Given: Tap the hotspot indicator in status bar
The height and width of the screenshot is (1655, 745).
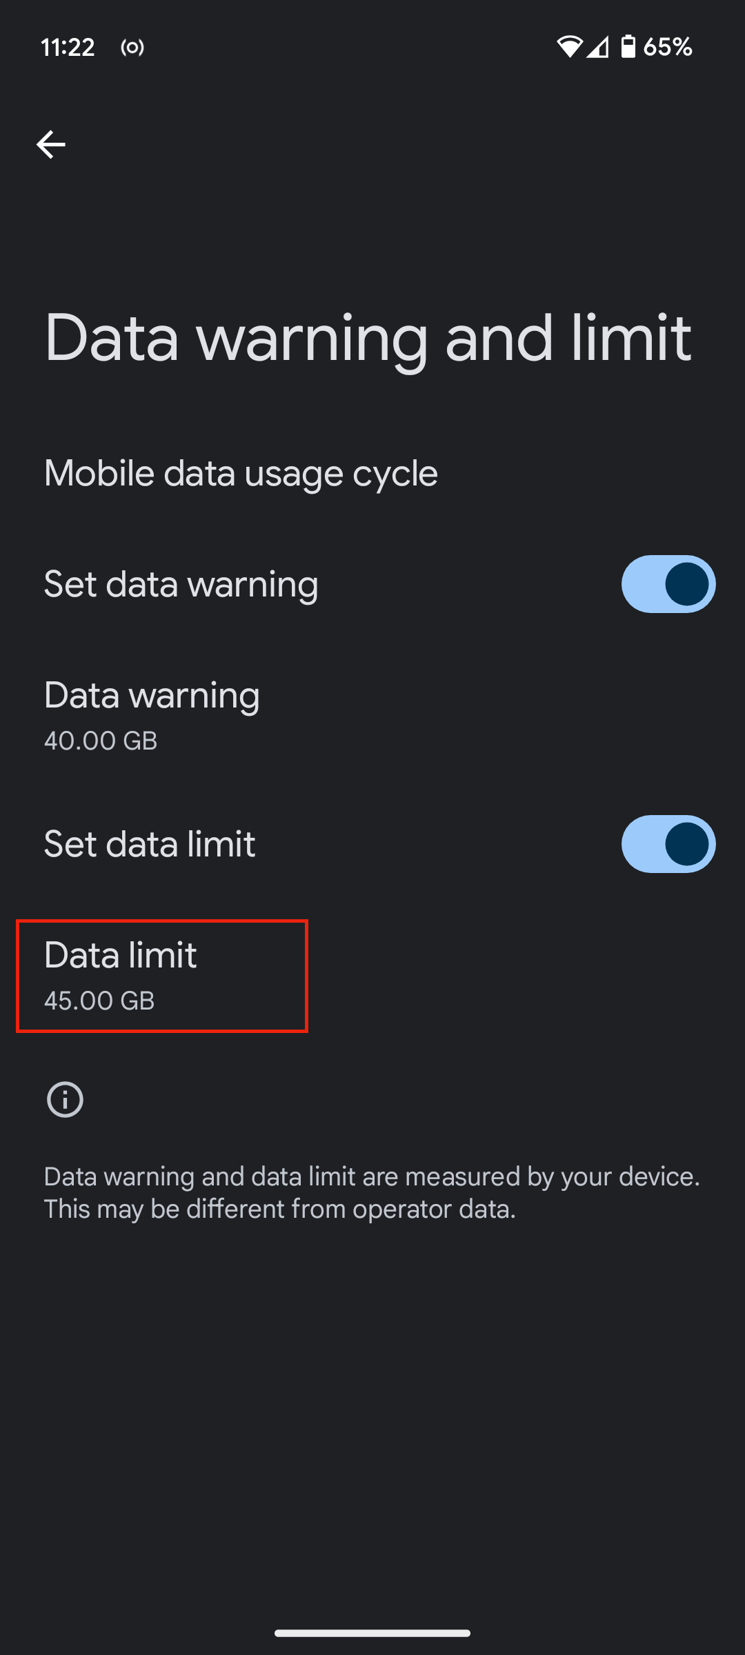Looking at the screenshot, I should click(132, 48).
